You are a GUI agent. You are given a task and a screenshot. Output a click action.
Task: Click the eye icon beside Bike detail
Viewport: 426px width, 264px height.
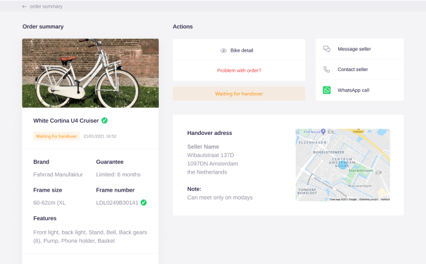coord(223,50)
